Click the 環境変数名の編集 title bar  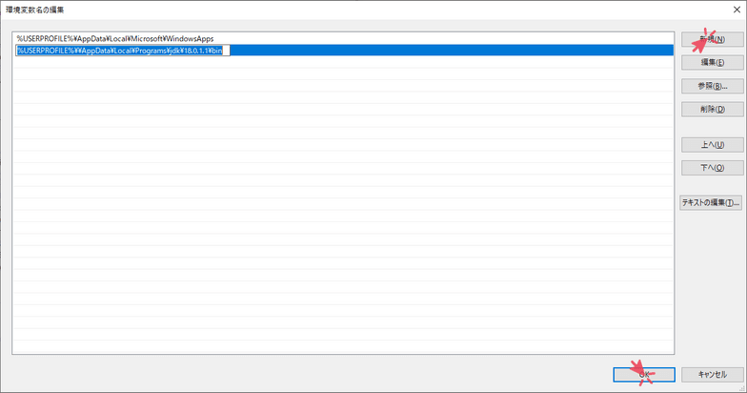point(286,10)
